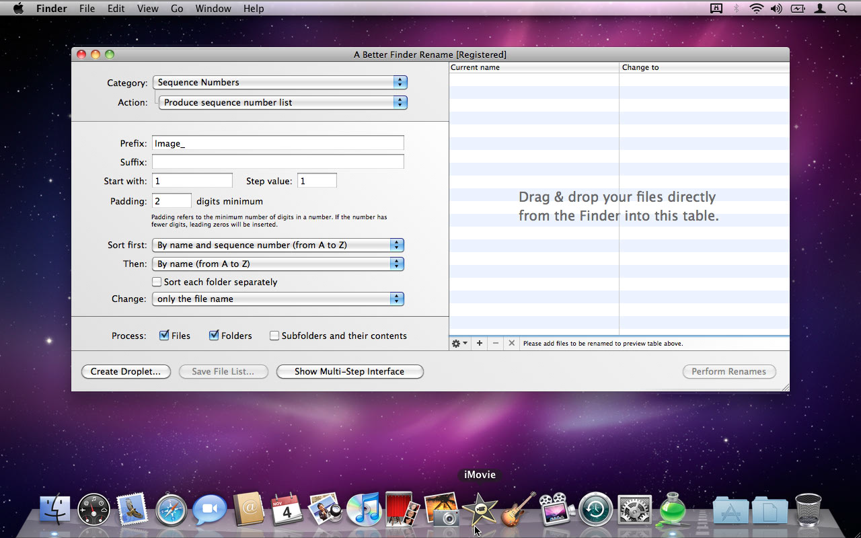Launch iTunes from the Dock
The height and width of the screenshot is (538, 861).
pos(364,510)
